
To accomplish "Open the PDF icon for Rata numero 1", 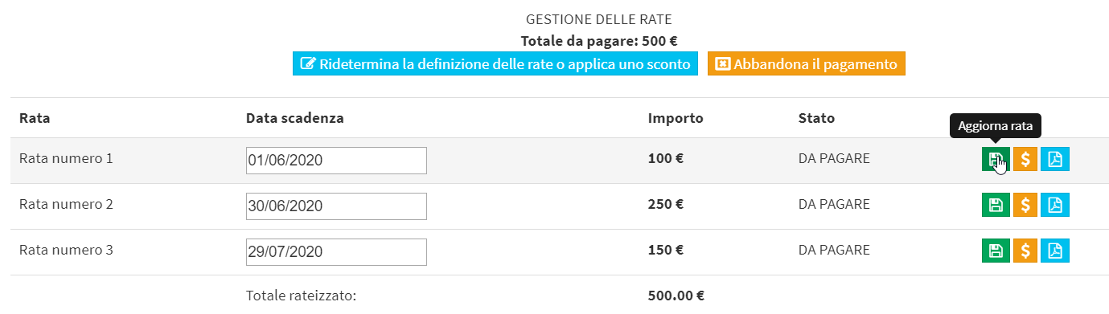I will point(1055,159).
